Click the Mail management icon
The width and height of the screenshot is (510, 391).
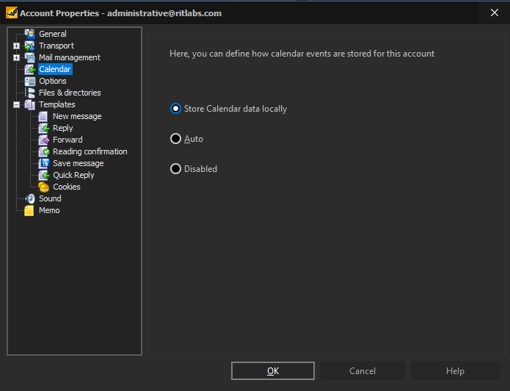coord(29,57)
